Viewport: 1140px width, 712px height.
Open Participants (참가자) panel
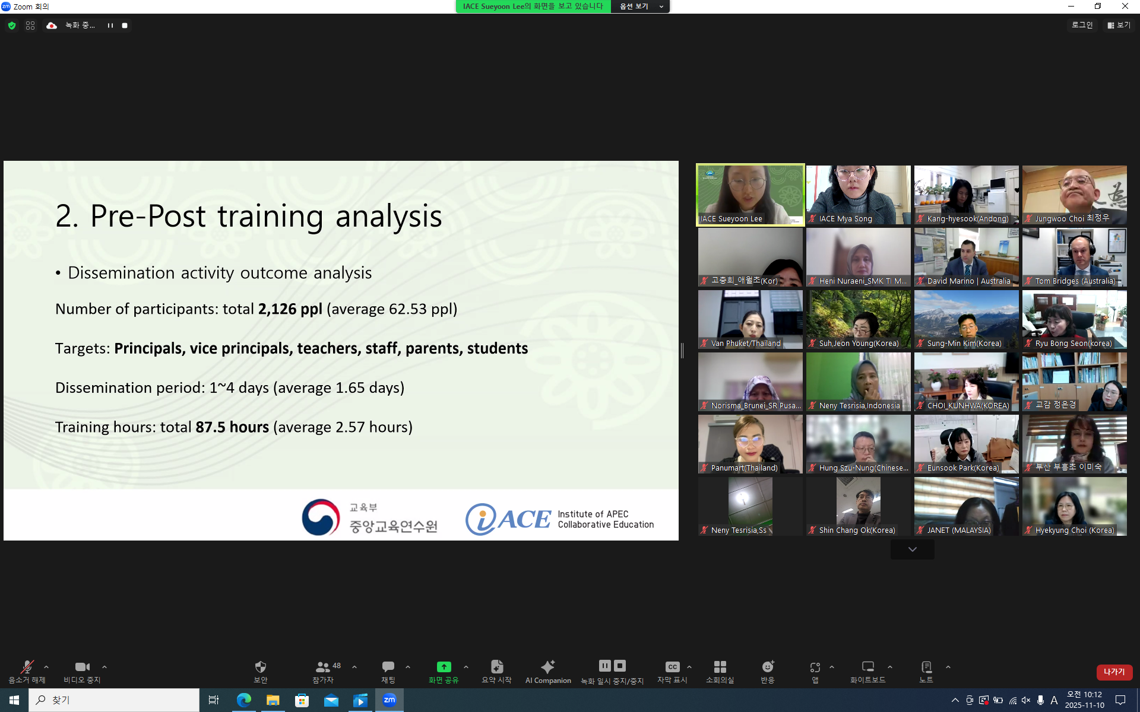pyautogui.click(x=322, y=667)
